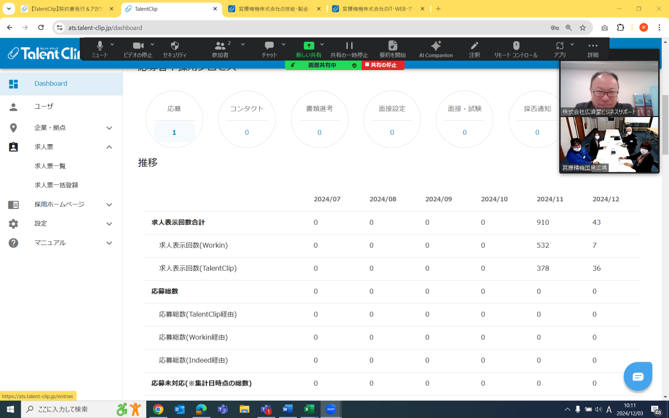
Task: Click the red stop sharing button
Action: (x=383, y=65)
